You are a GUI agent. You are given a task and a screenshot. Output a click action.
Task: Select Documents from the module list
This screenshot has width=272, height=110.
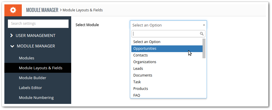pos(167,75)
